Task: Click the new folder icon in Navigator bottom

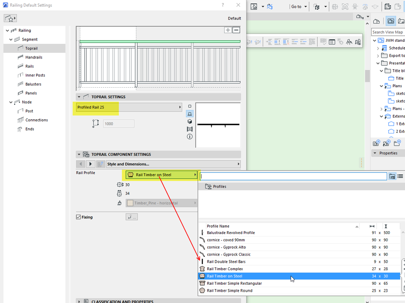Action: 397,143
